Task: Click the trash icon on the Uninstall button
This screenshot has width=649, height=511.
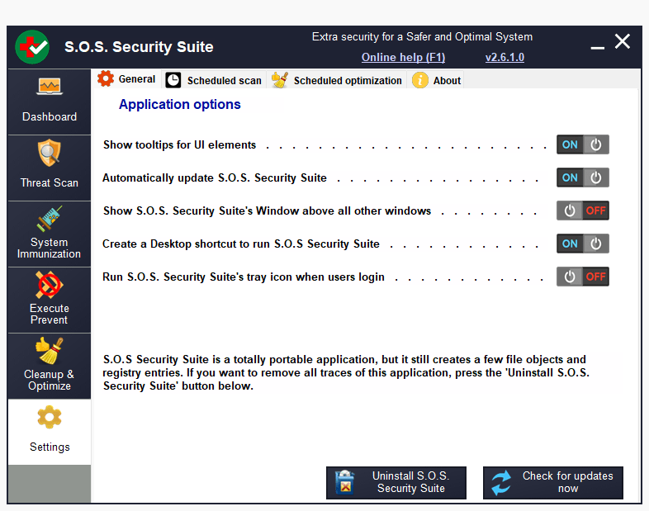Action: pyautogui.click(x=345, y=482)
